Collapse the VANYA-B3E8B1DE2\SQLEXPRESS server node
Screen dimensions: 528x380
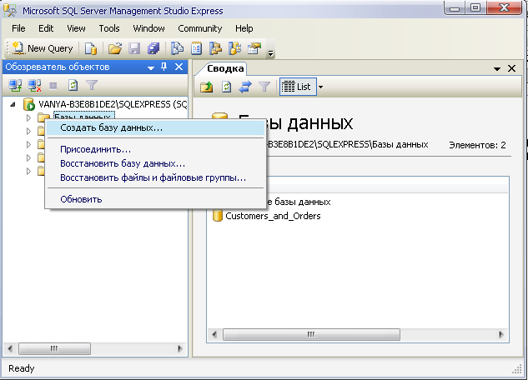[x=13, y=104]
